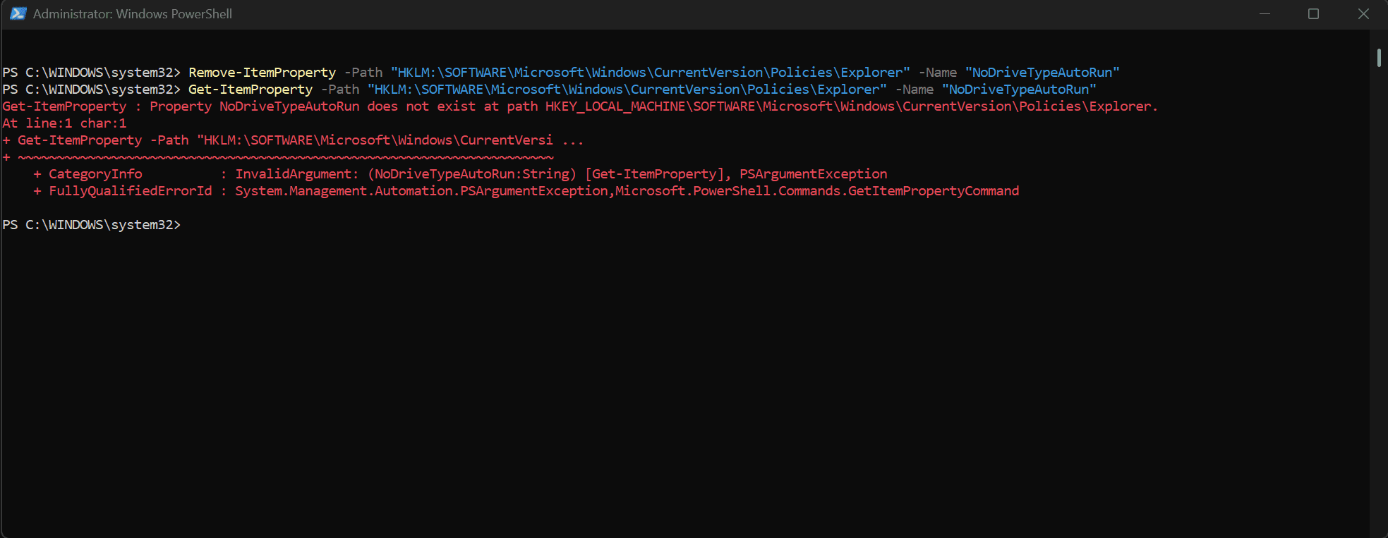The height and width of the screenshot is (538, 1388).
Task: Click 'HKEY_LOCAL_MACHINE\SOFTWARE' in the error message
Action: (x=650, y=106)
